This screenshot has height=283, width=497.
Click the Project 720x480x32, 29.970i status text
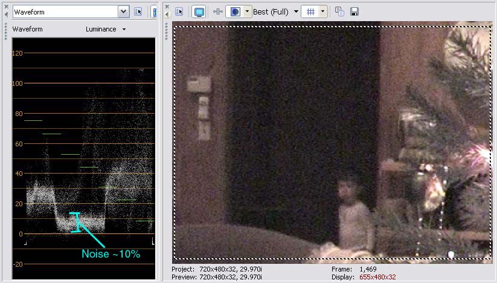coord(216,269)
